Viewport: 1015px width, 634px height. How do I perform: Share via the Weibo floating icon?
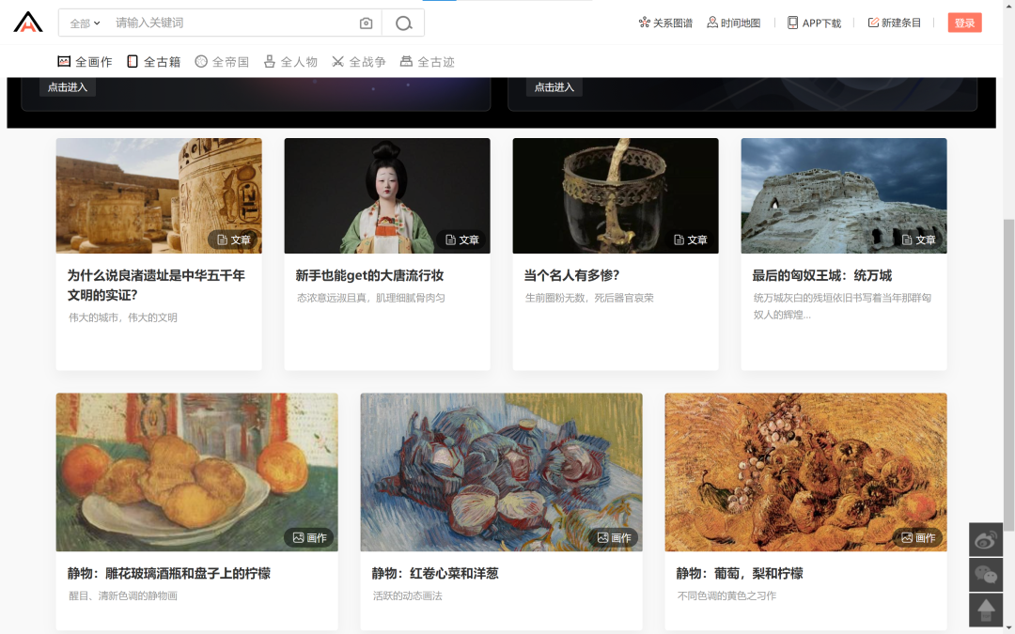985,539
